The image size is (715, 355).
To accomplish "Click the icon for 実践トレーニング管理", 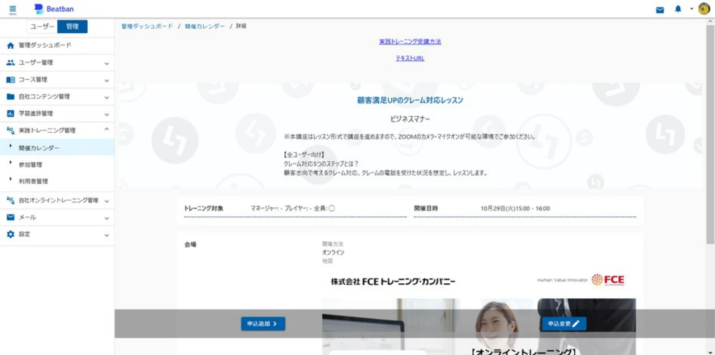I will (11, 130).
